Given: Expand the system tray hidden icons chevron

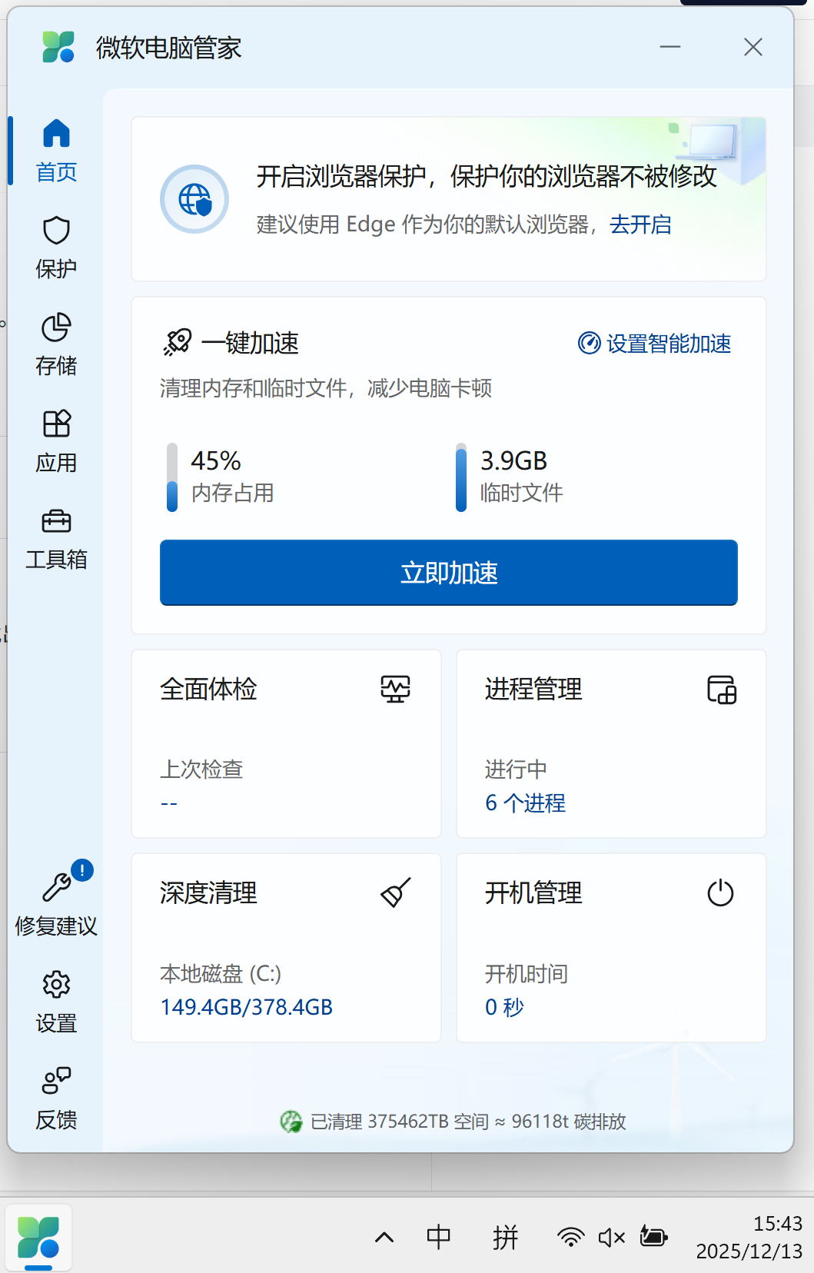Looking at the screenshot, I should click(384, 1237).
